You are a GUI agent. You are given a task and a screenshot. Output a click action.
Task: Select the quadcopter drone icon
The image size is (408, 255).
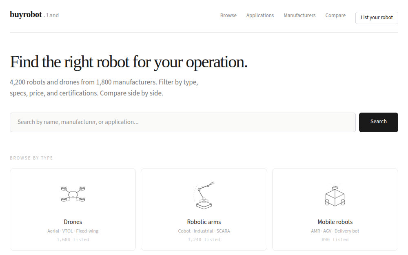click(x=73, y=194)
